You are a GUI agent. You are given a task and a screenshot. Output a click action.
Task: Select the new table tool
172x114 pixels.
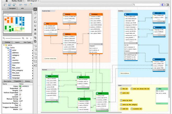coord(35,34)
